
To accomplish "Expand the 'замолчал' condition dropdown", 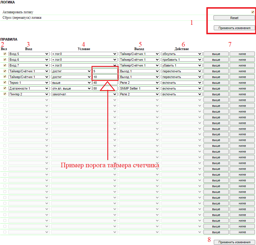I will pos(84,94).
